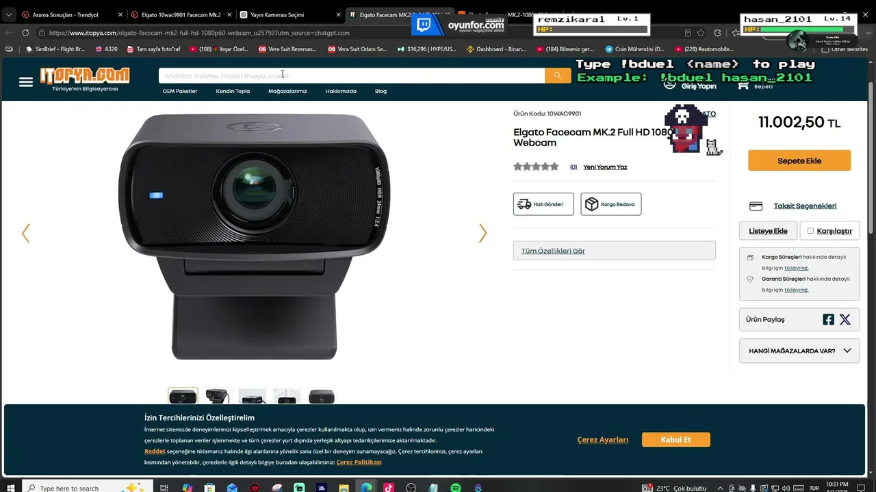876x492 pixels.
Task: Open Spotify from the taskbar
Action: tap(456, 488)
